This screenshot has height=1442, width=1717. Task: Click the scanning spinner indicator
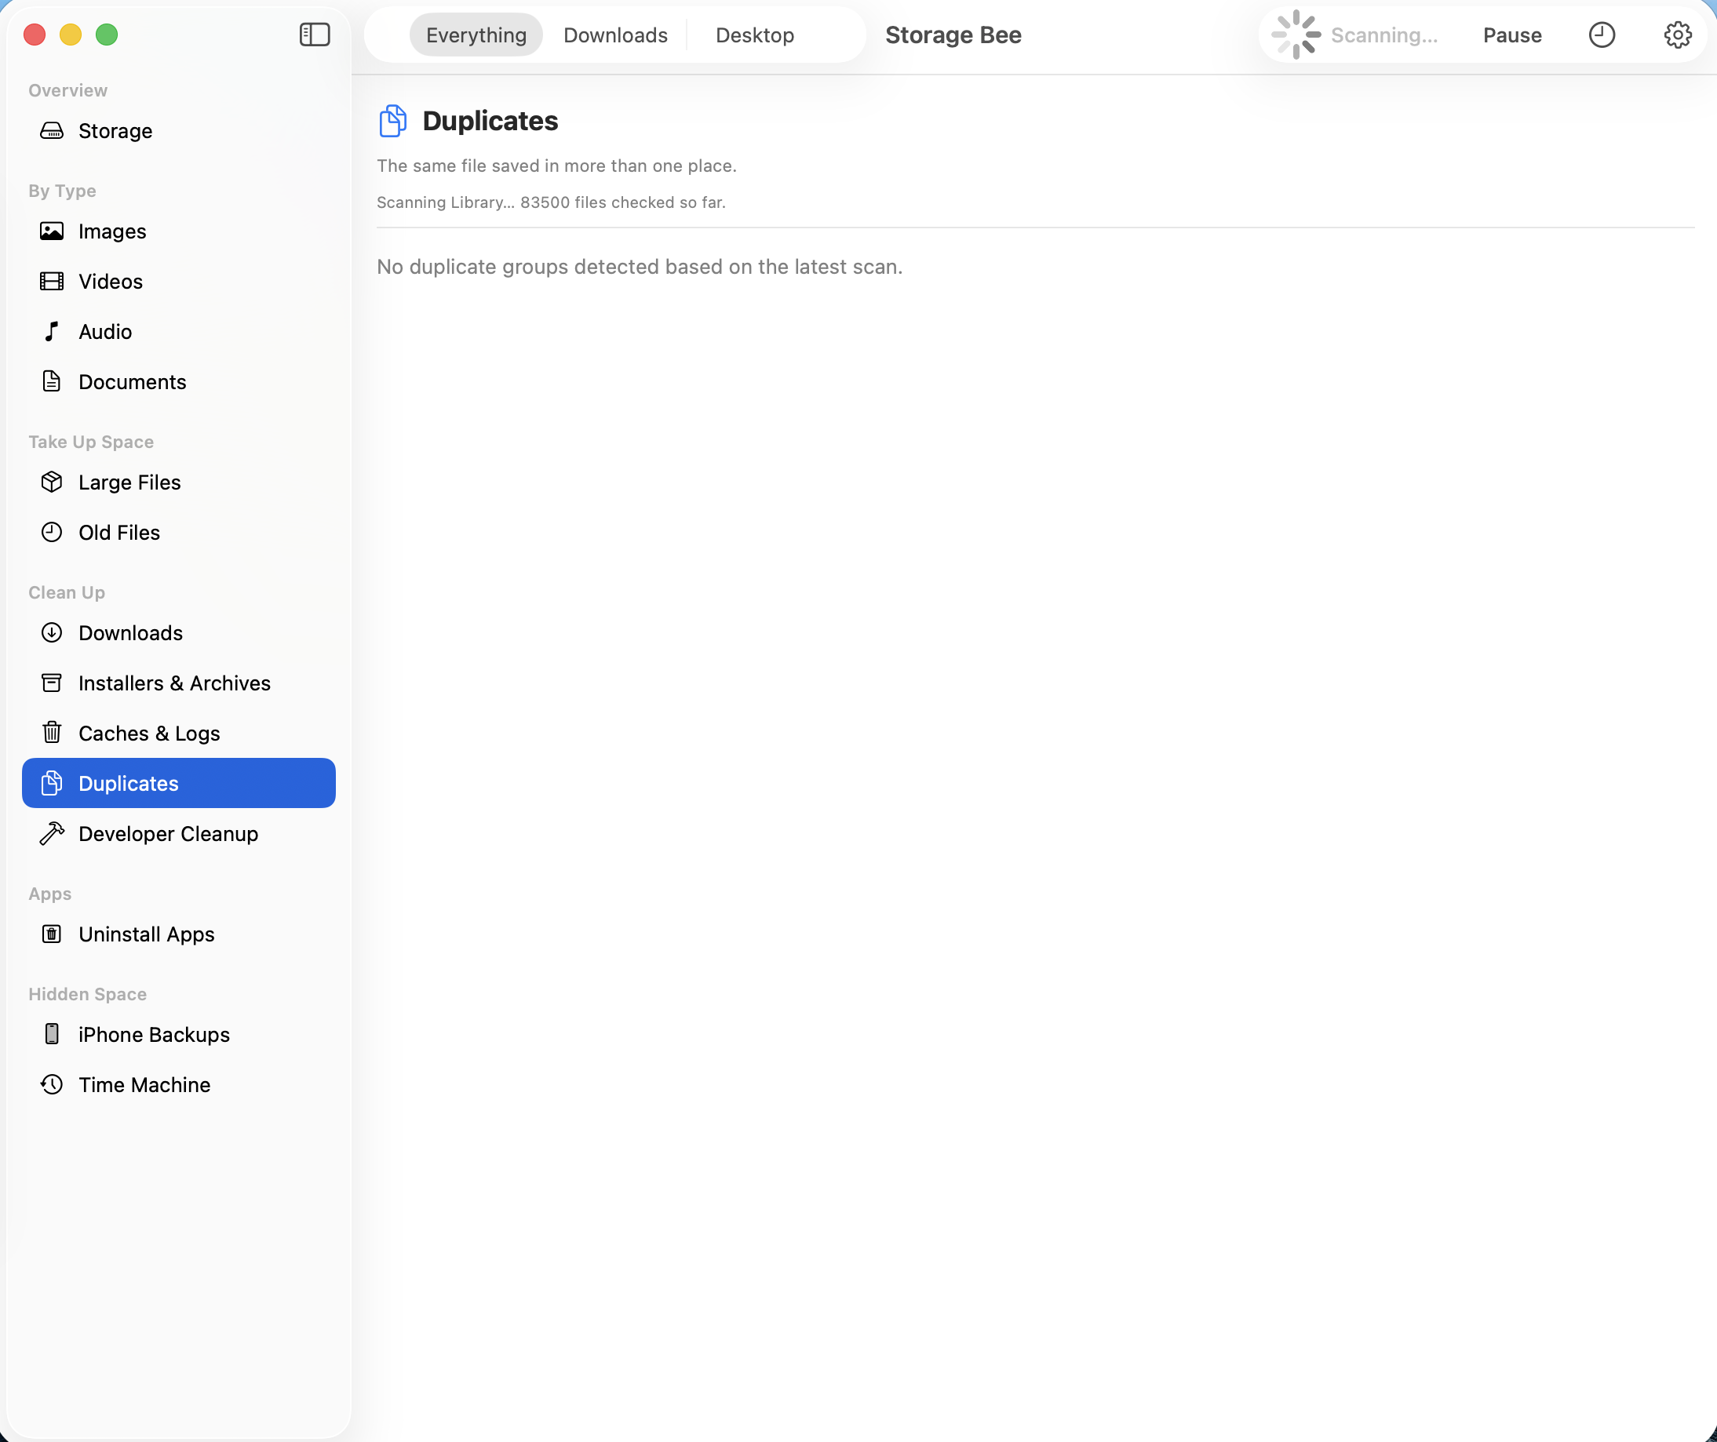pyautogui.click(x=1296, y=35)
